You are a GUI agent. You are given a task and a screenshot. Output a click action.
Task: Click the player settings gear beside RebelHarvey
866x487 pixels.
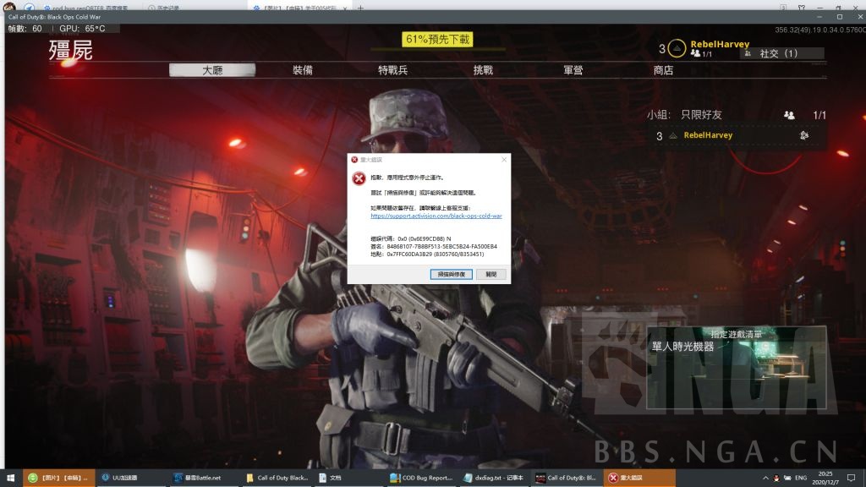pyautogui.click(x=804, y=135)
